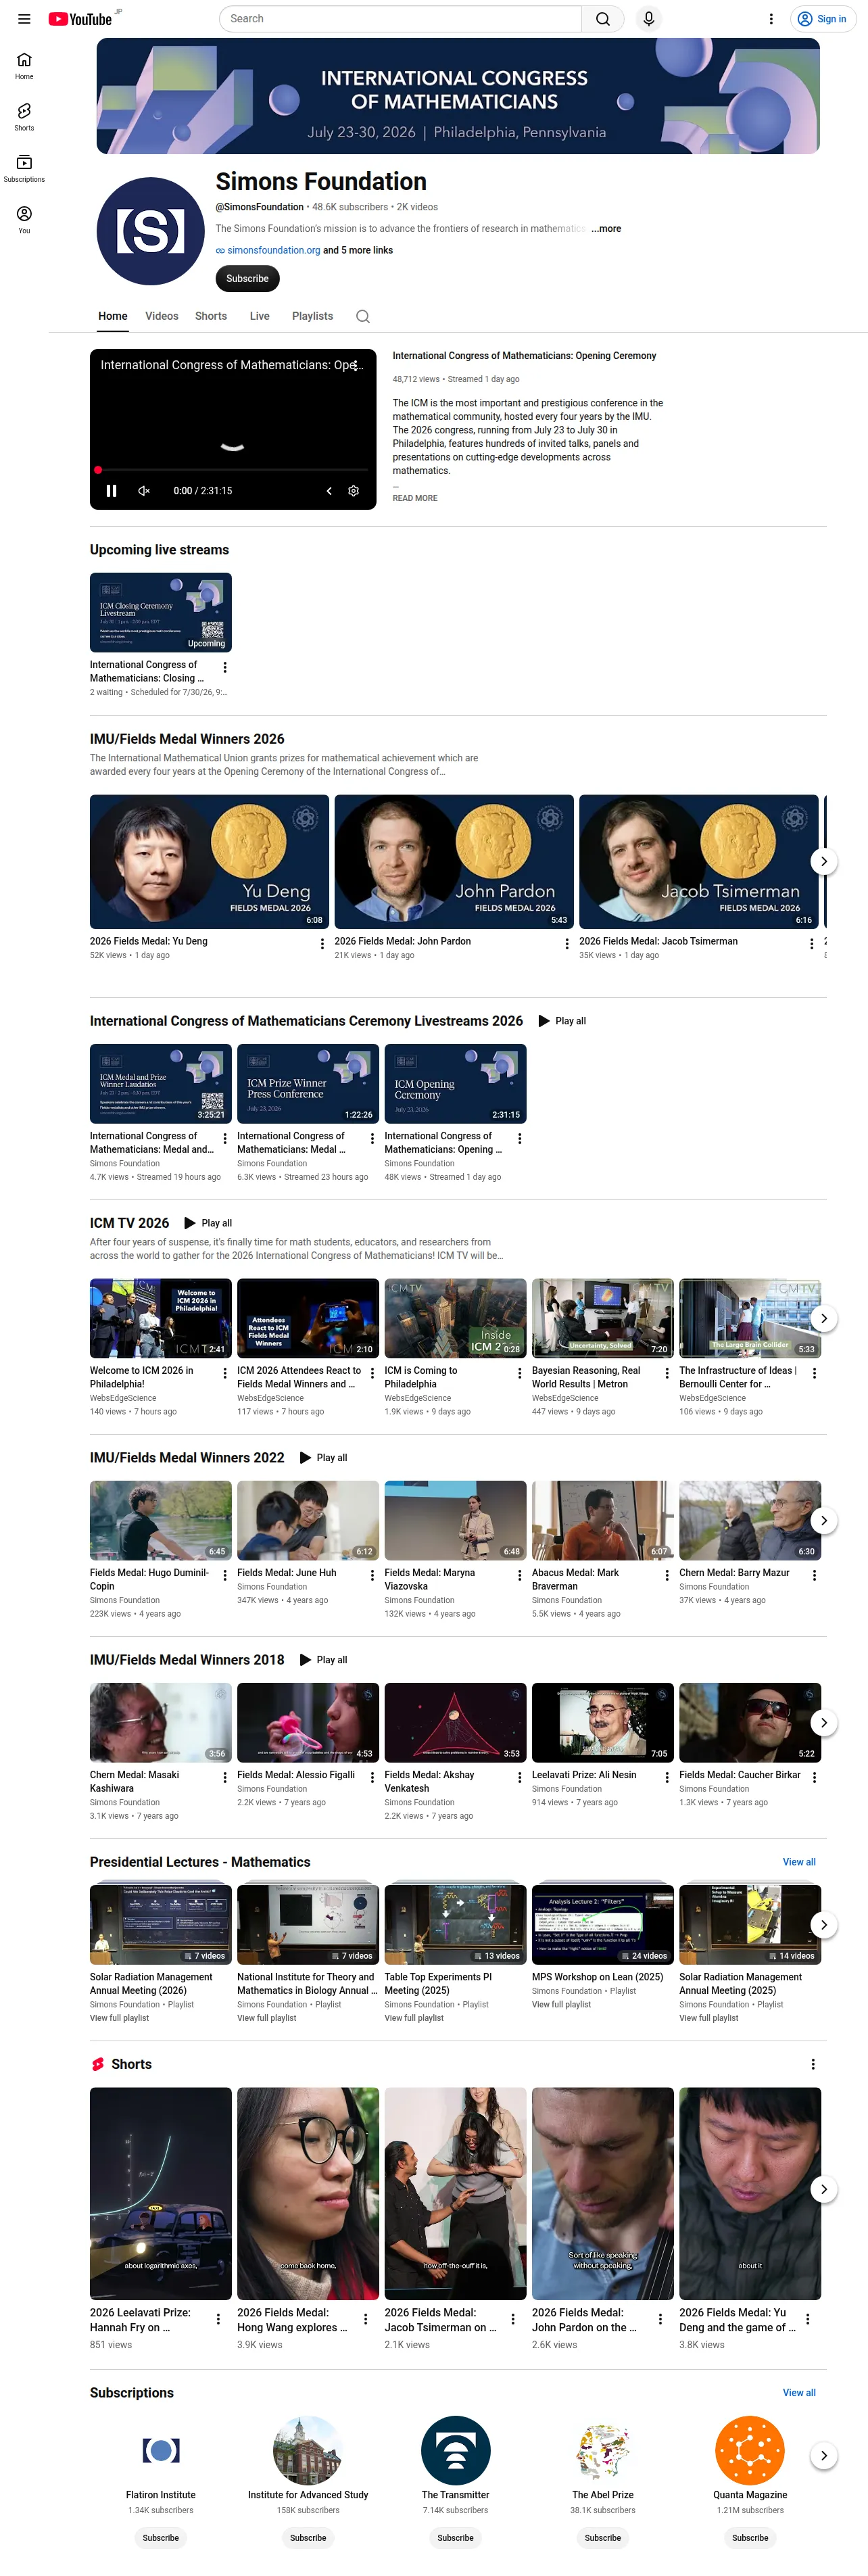The image size is (868, 2576).
Task: Open action menu for Jacob Tsimerman medal video
Action: [x=811, y=944]
